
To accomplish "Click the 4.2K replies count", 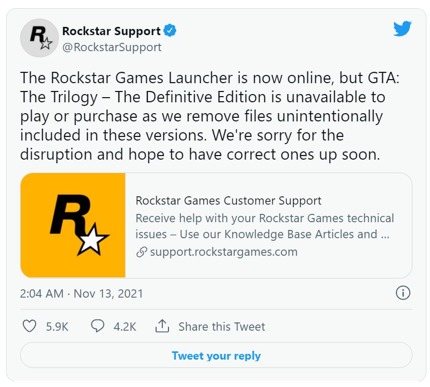I will (125, 327).
